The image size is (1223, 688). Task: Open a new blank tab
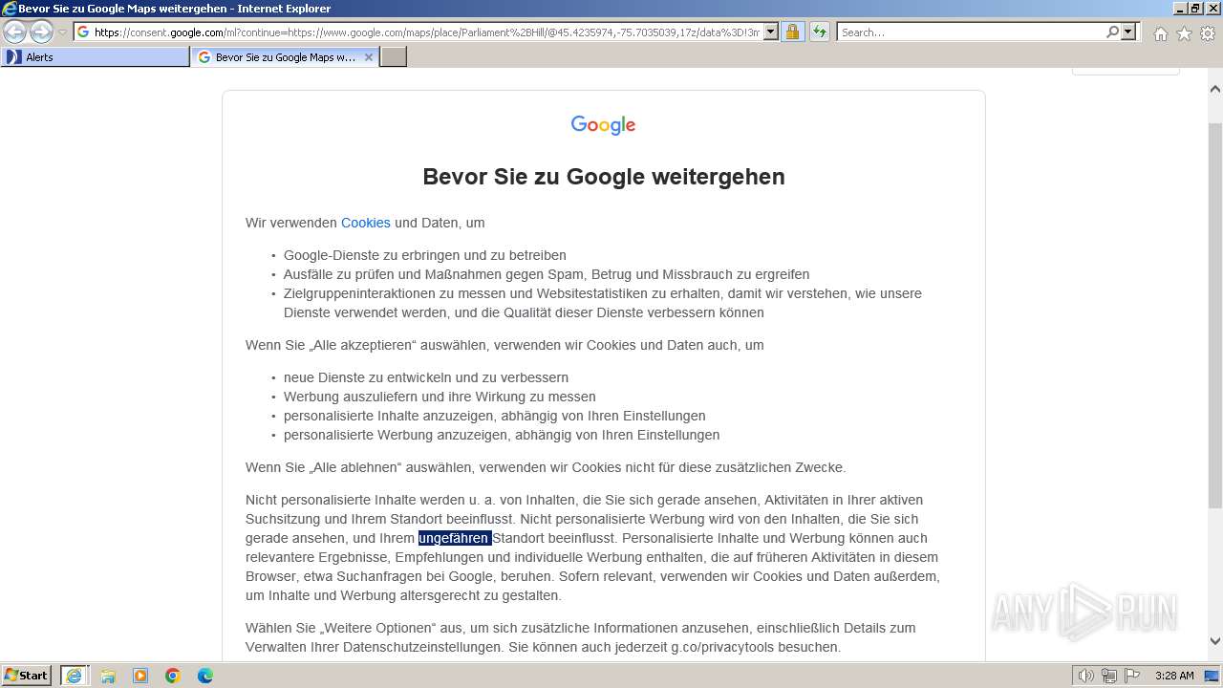[x=394, y=57]
